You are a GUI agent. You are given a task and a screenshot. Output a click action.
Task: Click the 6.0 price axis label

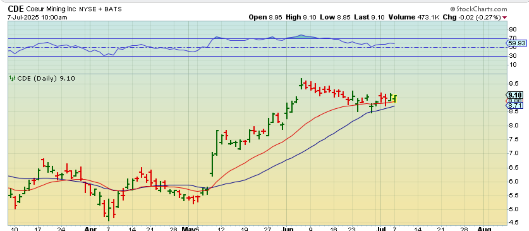tap(514, 181)
